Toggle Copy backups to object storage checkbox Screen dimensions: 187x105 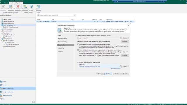(x=78, y=44)
